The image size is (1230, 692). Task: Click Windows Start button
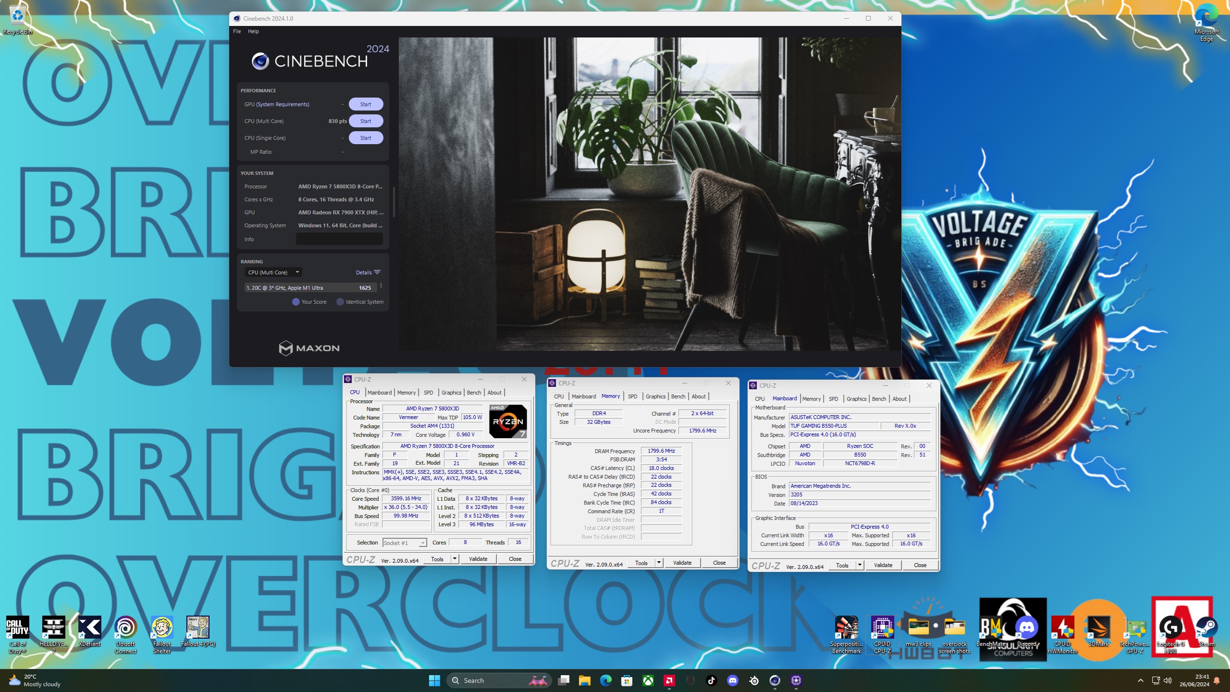tap(434, 680)
